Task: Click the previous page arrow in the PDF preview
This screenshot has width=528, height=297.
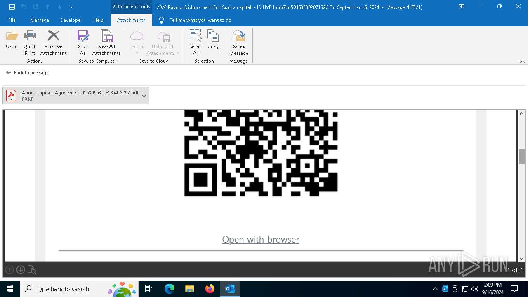Action: click(x=9, y=270)
